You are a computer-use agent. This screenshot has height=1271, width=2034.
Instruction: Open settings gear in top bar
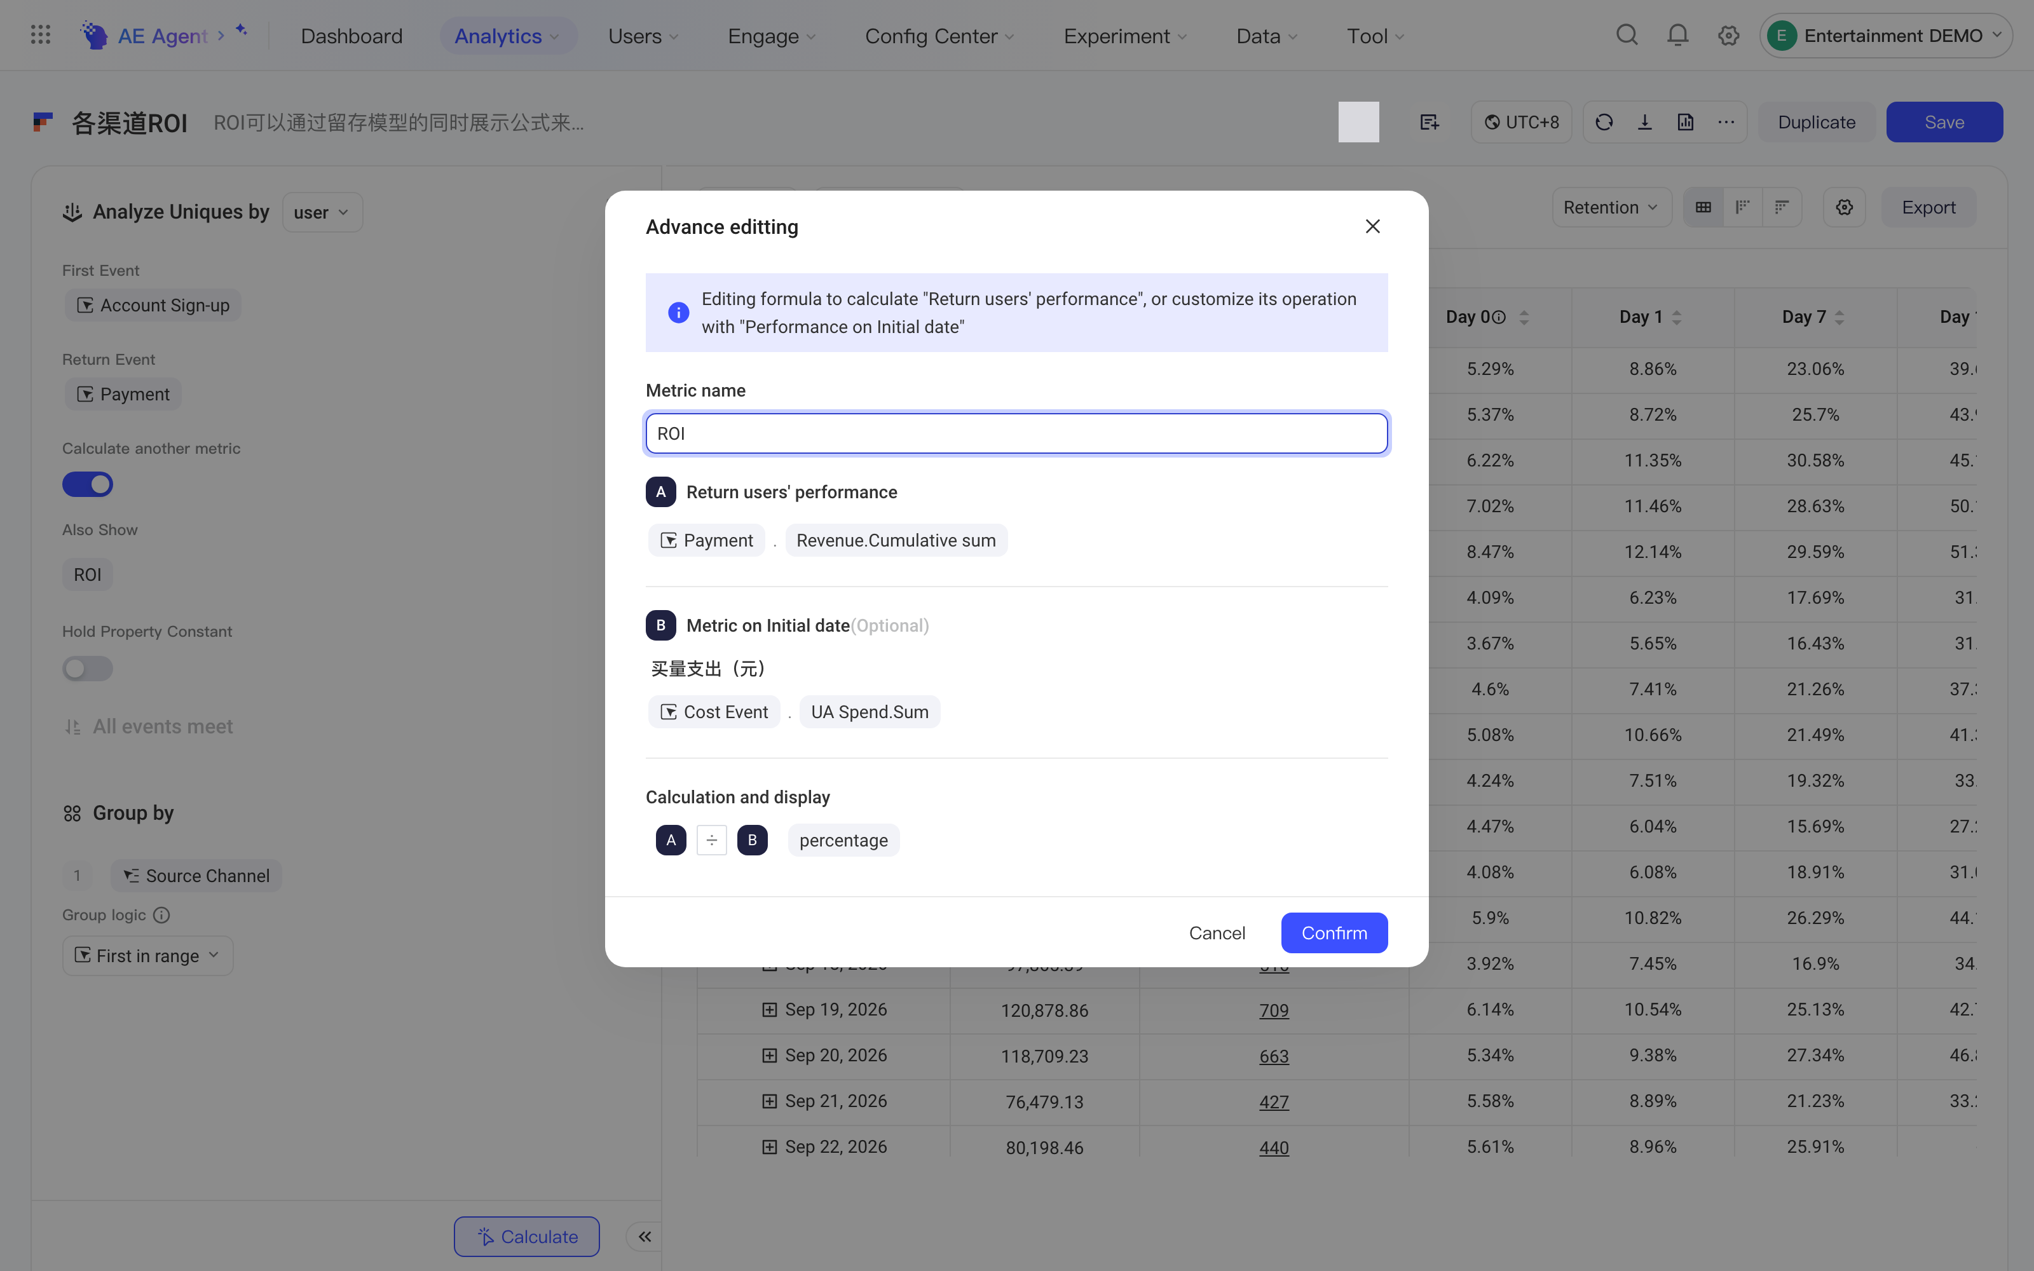click(1728, 36)
